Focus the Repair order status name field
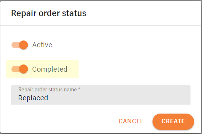202x134 pixels. coord(101,95)
